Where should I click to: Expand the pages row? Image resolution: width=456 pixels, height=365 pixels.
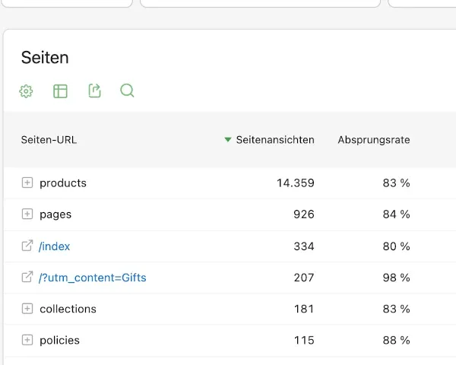27,214
